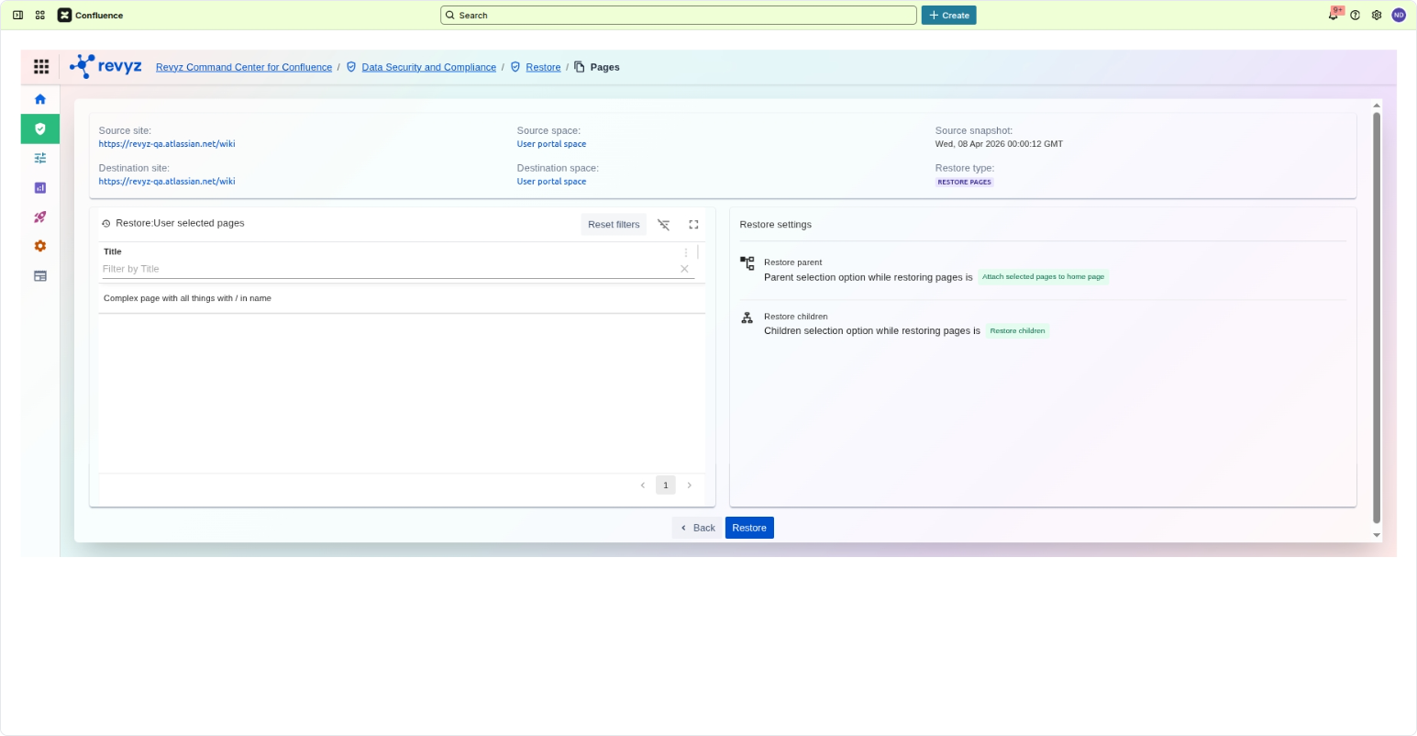Expand the pages table to fullscreen
The image size is (1417, 736).
(693, 225)
